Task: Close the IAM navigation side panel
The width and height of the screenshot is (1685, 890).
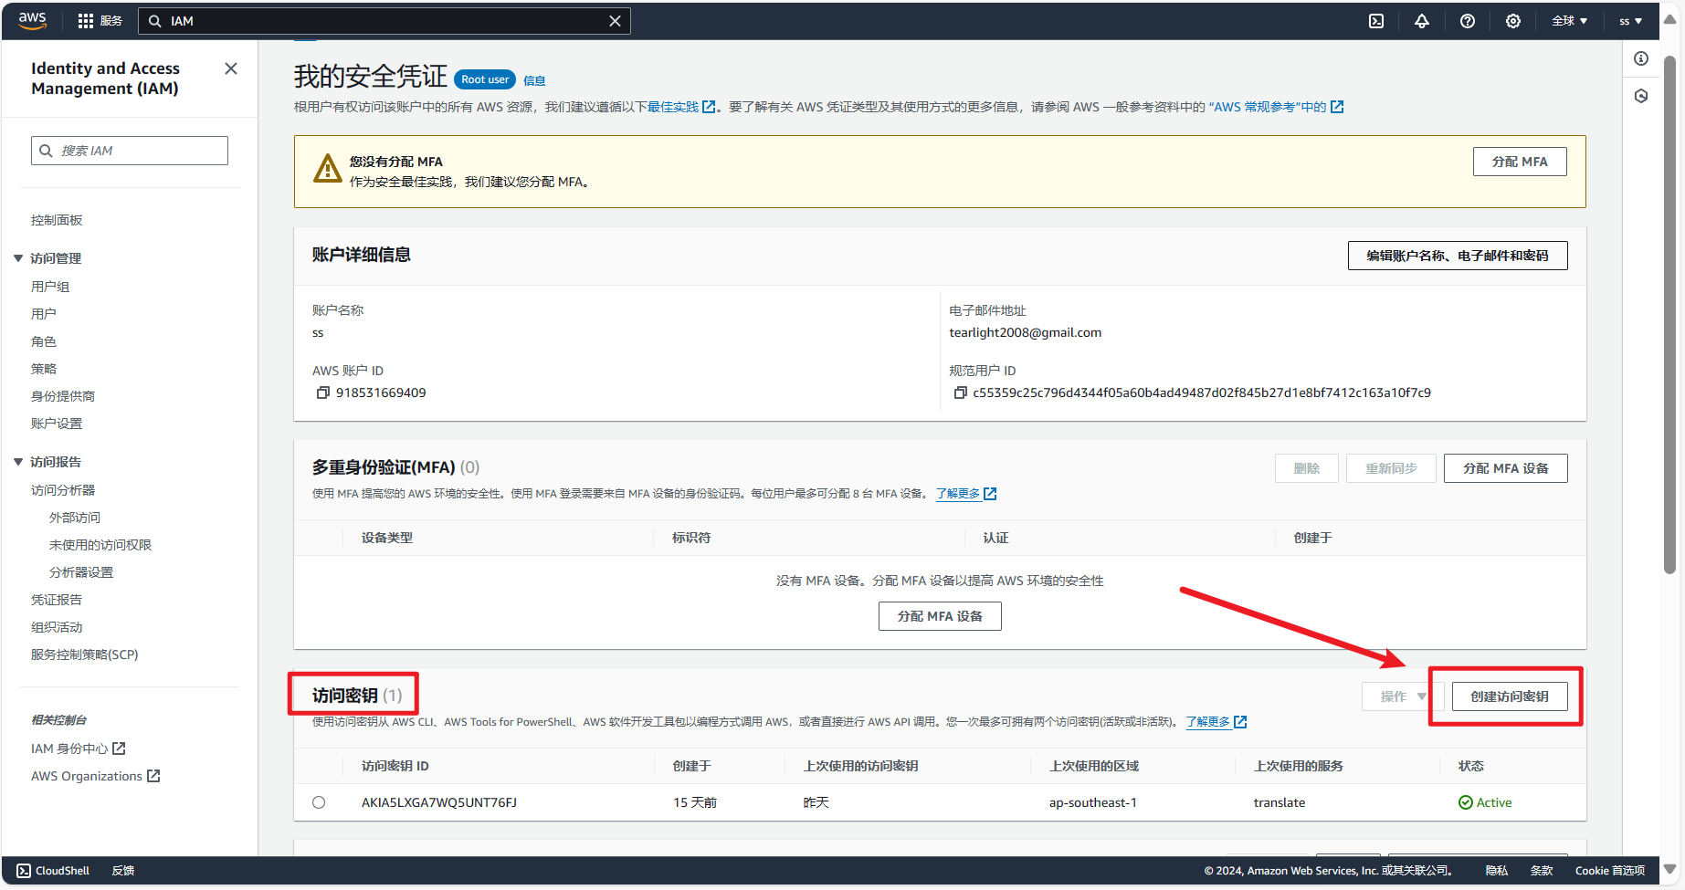Action: click(231, 68)
